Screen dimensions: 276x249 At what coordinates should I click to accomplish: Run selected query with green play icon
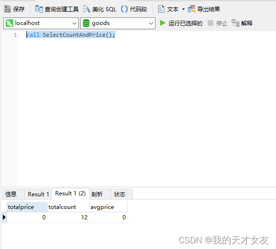(162, 23)
